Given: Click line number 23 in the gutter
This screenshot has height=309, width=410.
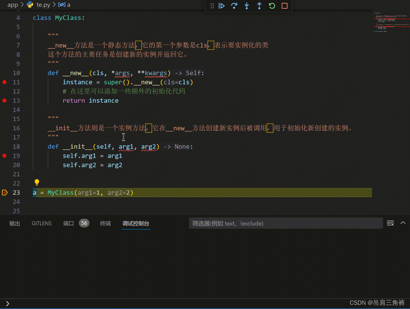Looking at the screenshot, I should (x=16, y=193).
